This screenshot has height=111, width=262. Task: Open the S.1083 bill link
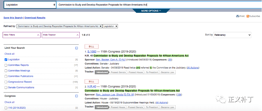(x=92, y=51)
